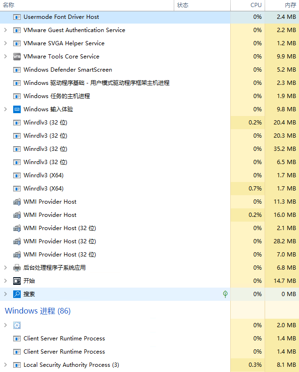Expand the 开始 process row

[6, 281]
